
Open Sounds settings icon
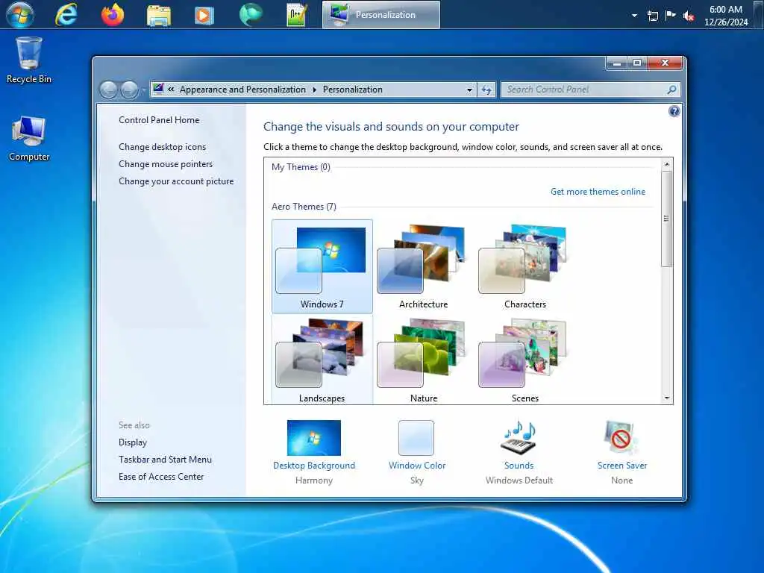point(519,437)
